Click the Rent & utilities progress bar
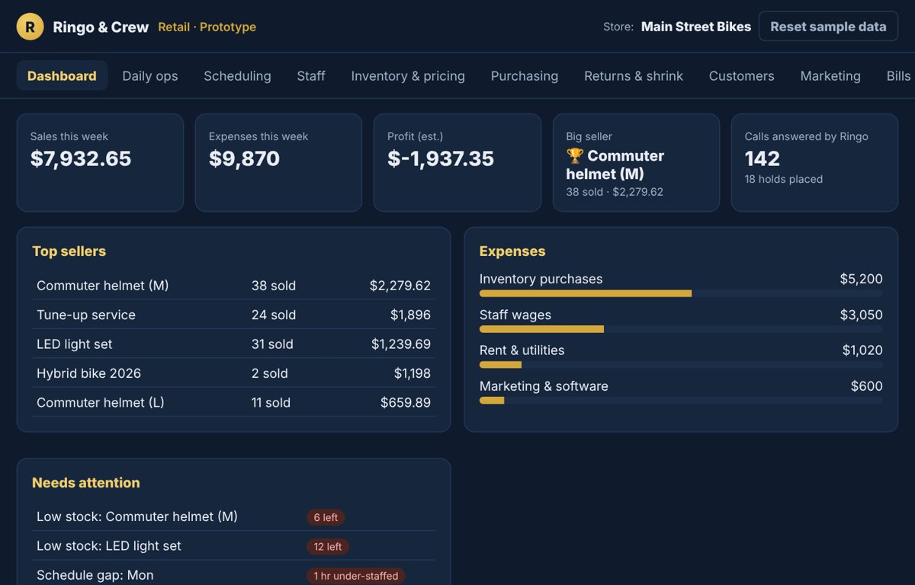The height and width of the screenshot is (585, 915). pos(681,365)
